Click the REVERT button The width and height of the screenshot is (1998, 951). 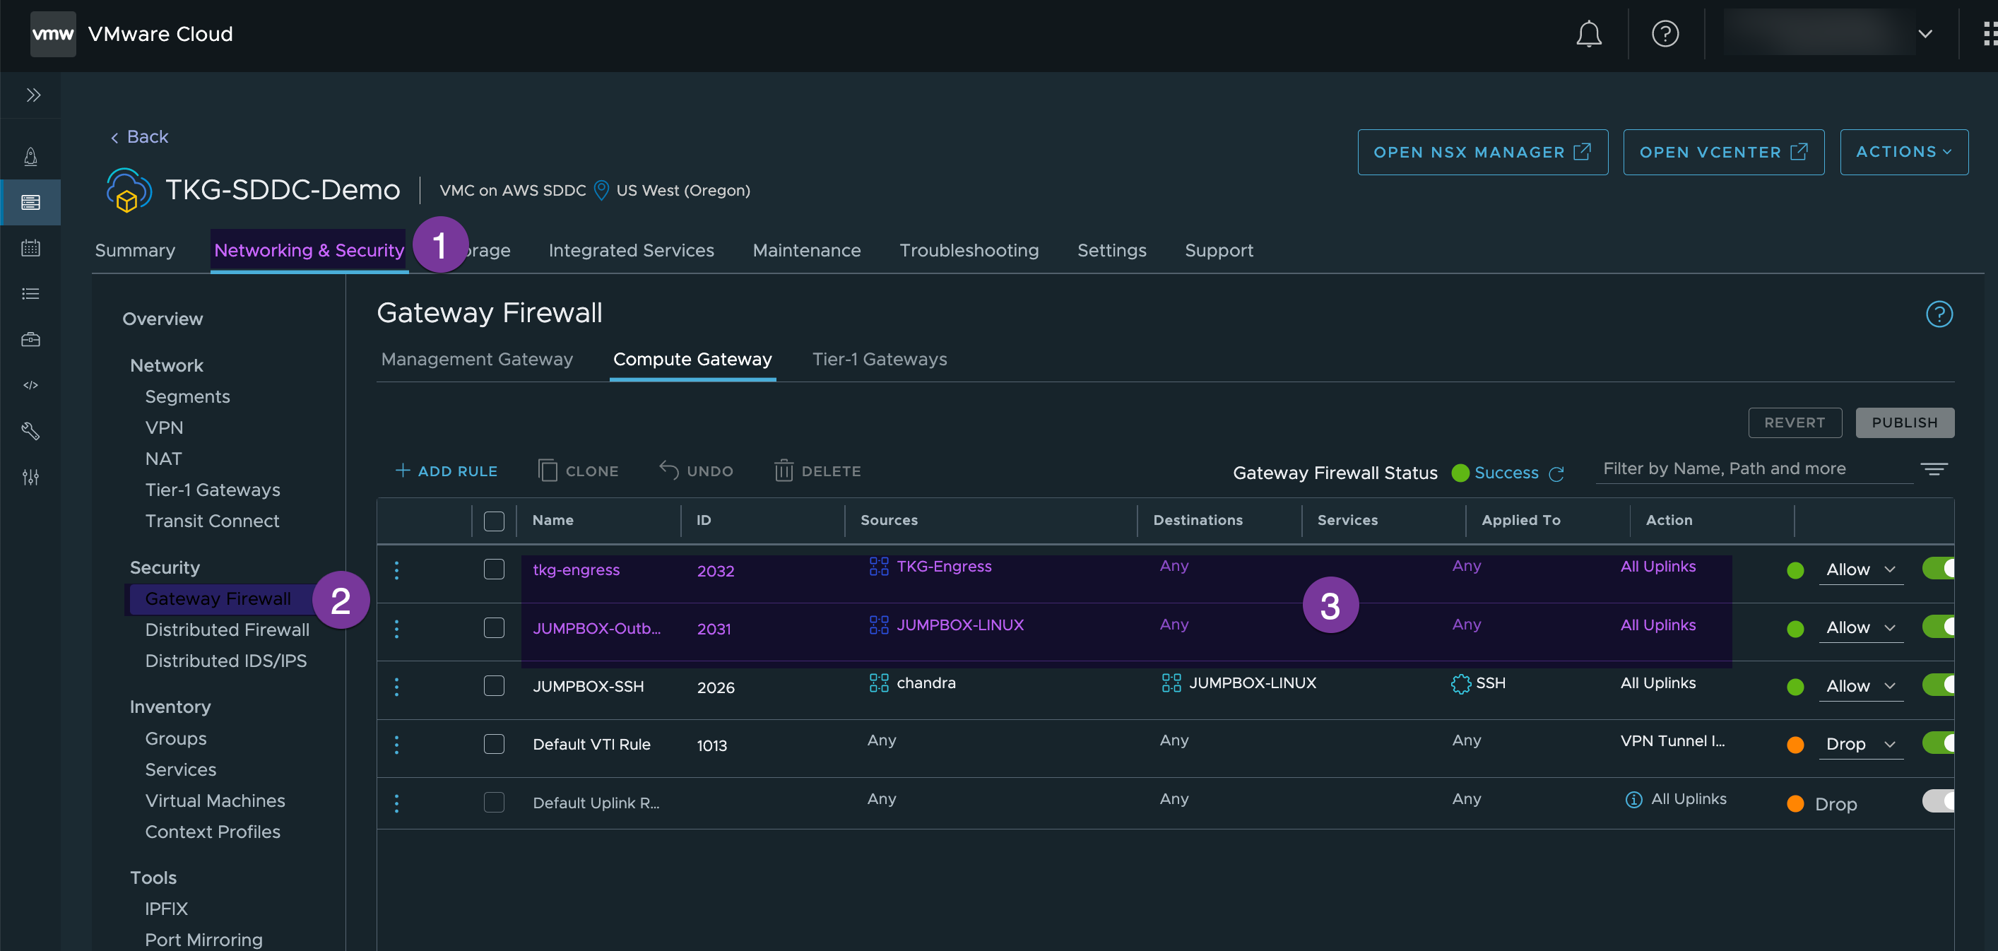pyautogui.click(x=1794, y=423)
